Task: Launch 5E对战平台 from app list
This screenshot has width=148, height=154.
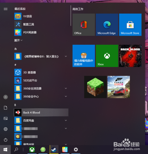Action: 41,80
